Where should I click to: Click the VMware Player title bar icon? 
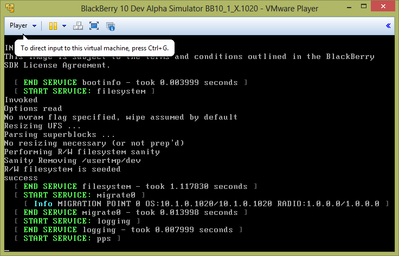pyautogui.click(x=10, y=8)
